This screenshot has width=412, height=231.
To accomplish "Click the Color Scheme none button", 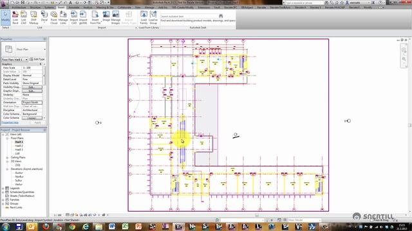I will (x=32, y=118).
